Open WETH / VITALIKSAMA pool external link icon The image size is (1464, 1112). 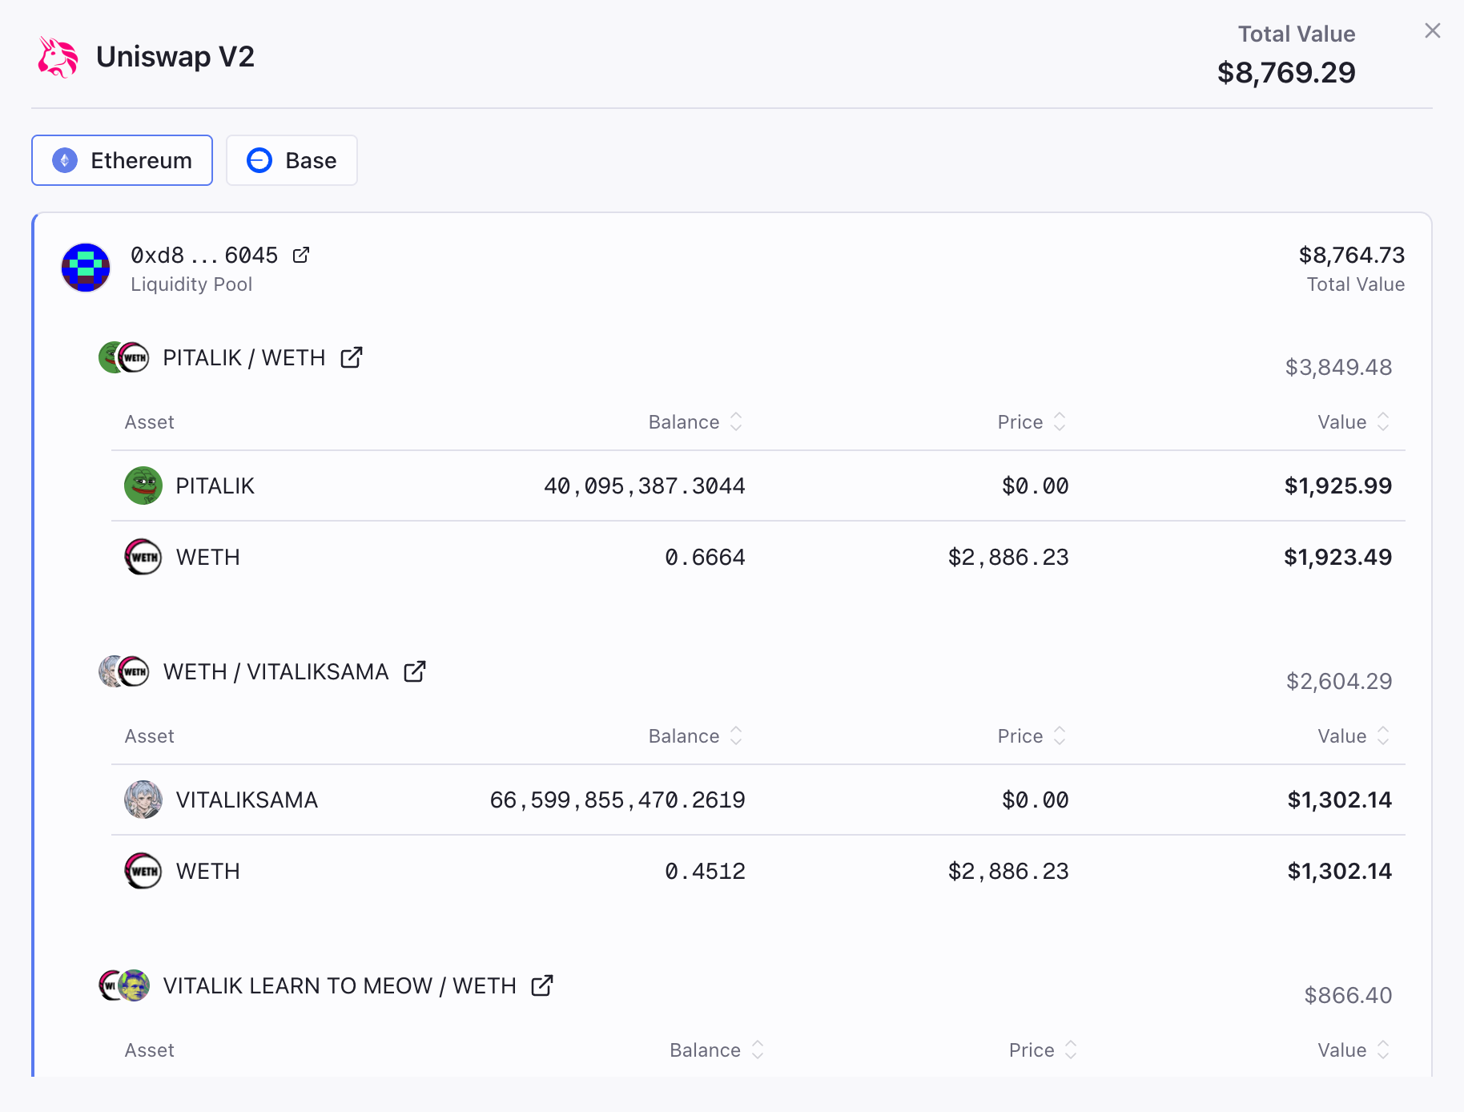click(x=414, y=672)
